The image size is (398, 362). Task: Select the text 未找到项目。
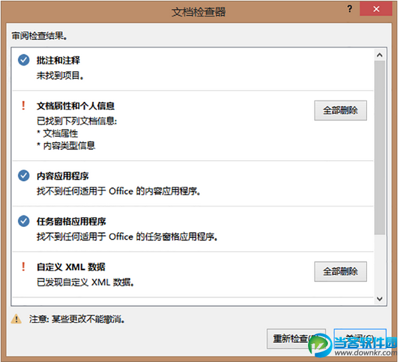(60, 75)
